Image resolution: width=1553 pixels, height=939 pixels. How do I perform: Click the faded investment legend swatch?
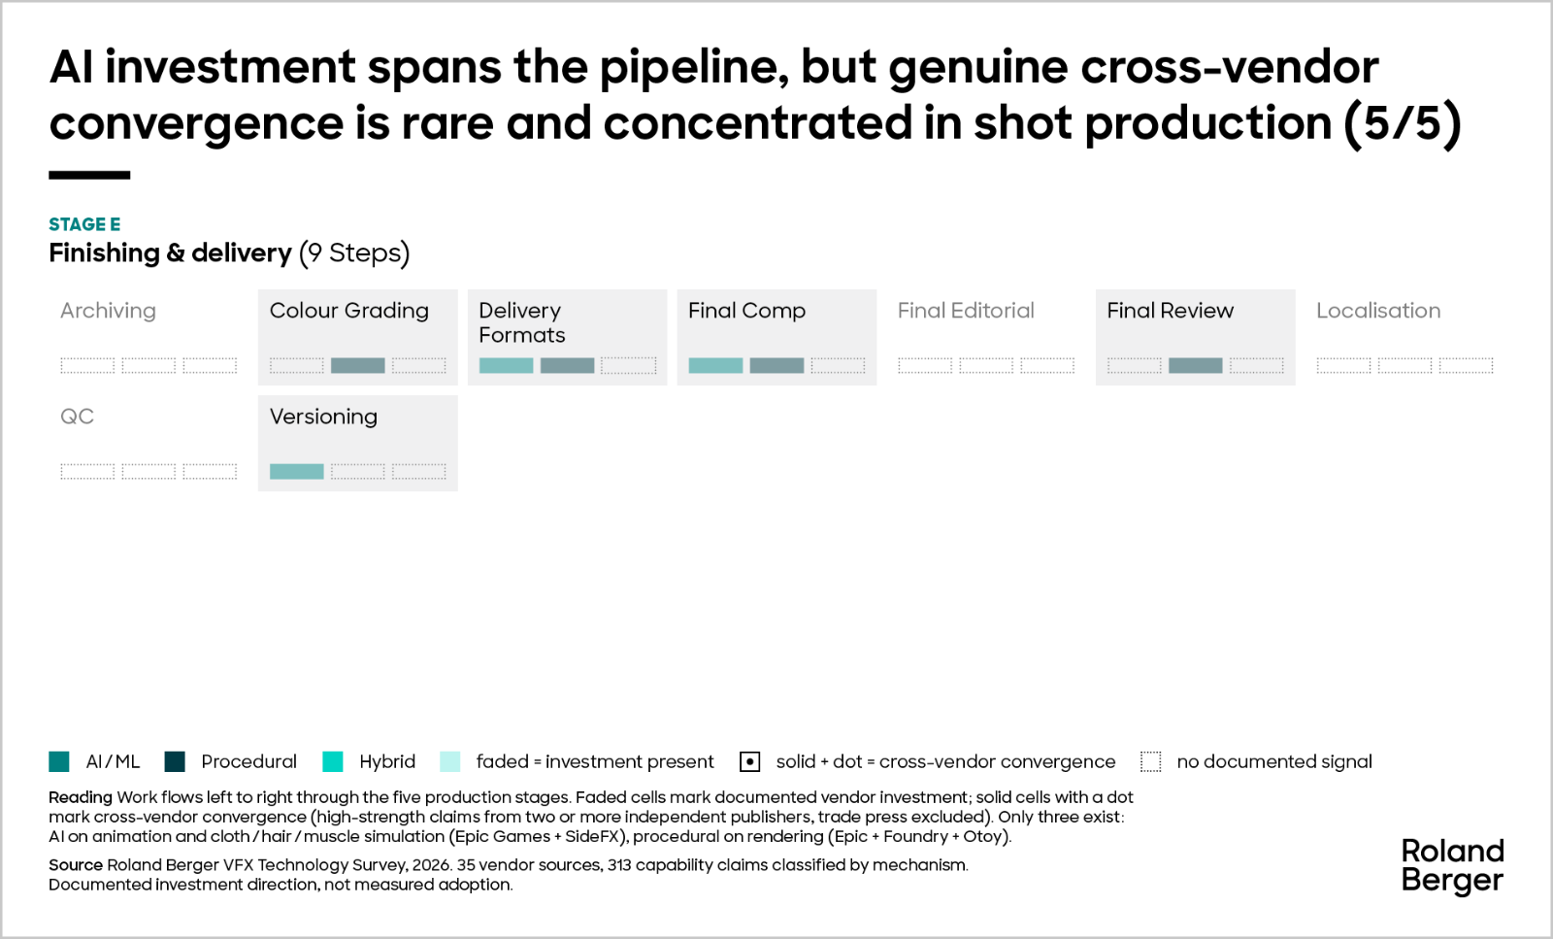click(x=450, y=761)
